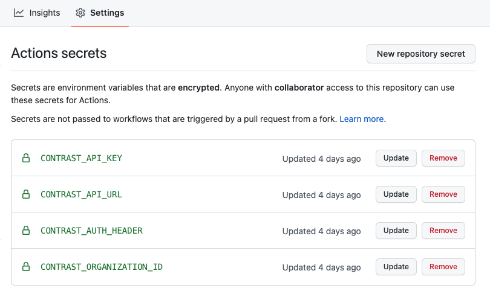Image resolution: width=490 pixels, height=297 pixels.
Task: Update the CONTRAST_AUTH_HEADER secret
Action: tap(396, 231)
